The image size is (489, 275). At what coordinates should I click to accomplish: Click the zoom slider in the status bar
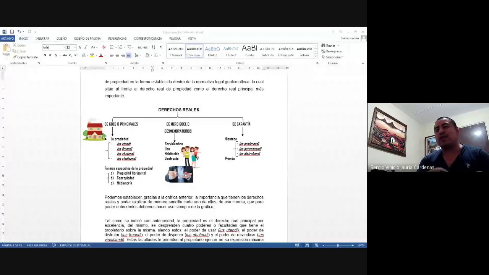[x=338, y=245]
